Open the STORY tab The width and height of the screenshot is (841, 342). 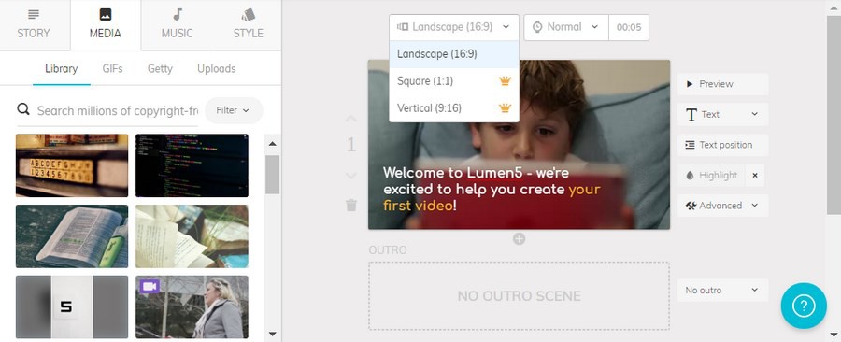34,24
